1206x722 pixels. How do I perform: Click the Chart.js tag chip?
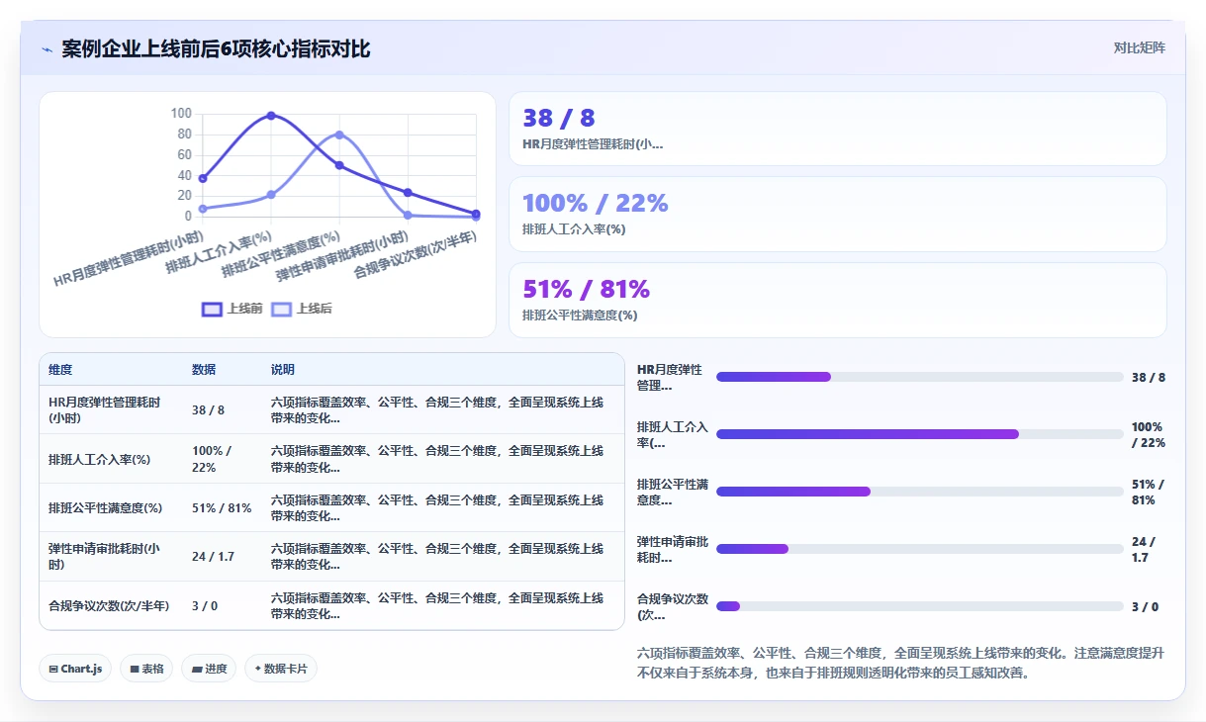point(75,669)
